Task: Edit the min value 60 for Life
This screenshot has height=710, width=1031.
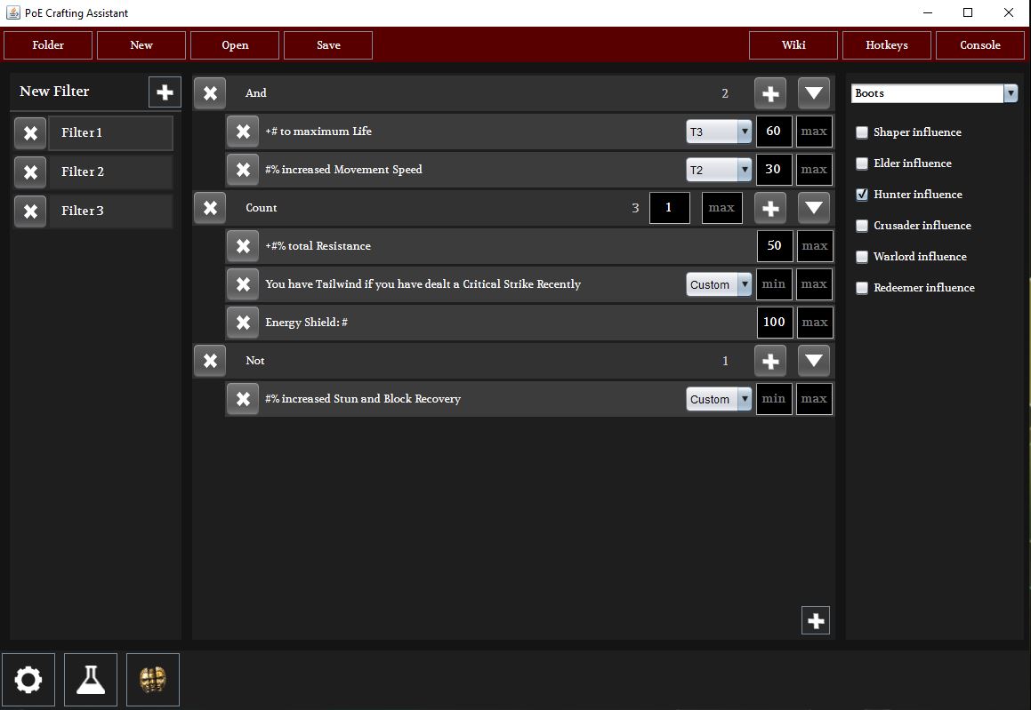Action: [x=774, y=132]
